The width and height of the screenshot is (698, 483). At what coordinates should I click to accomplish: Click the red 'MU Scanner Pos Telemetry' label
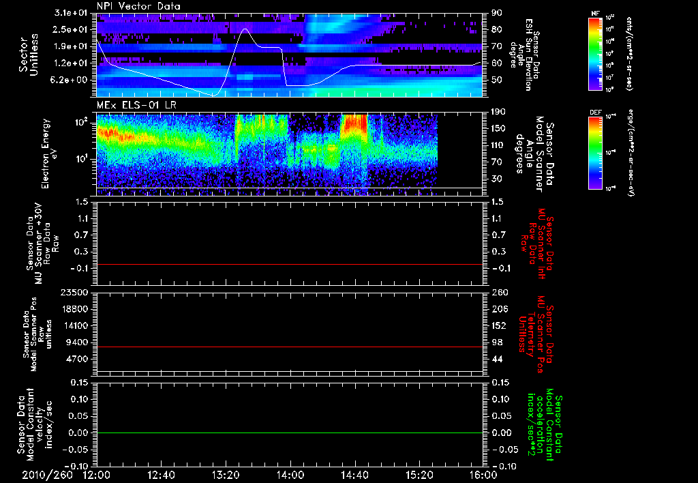[x=536, y=334]
